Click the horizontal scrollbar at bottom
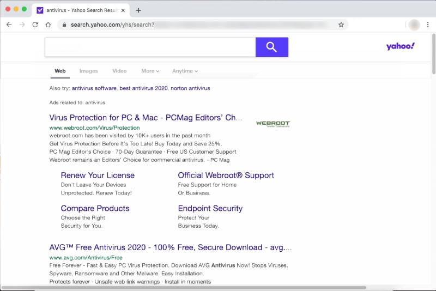 (x=184, y=288)
